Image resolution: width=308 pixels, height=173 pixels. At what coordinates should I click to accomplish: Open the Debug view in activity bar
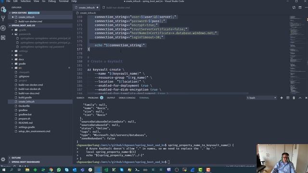click(3, 28)
